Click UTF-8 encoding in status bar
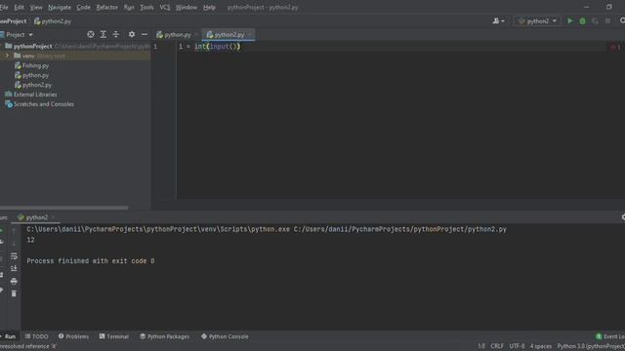The height and width of the screenshot is (351, 625). [x=517, y=346]
